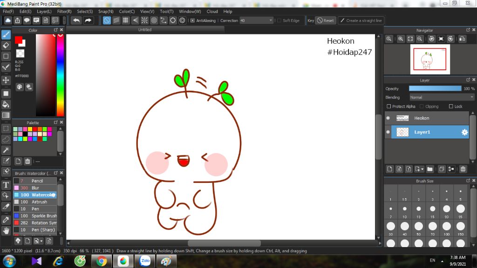Screen dimensions: 477x268
Task: Click the canvas horizontal scrollbar
Action: click(x=224, y=243)
